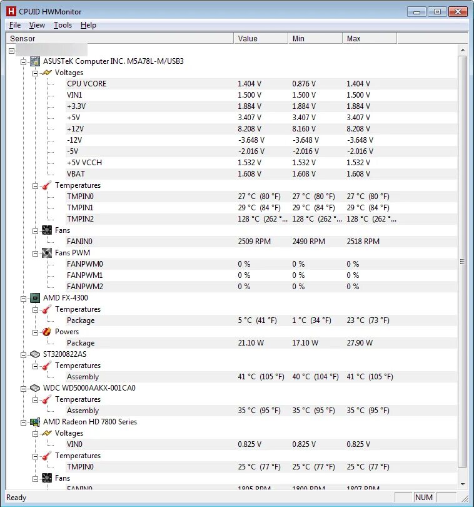Image resolution: width=474 pixels, height=507 pixels.
Task: Collapse the motherboard Voltages group
Action: 35,73
